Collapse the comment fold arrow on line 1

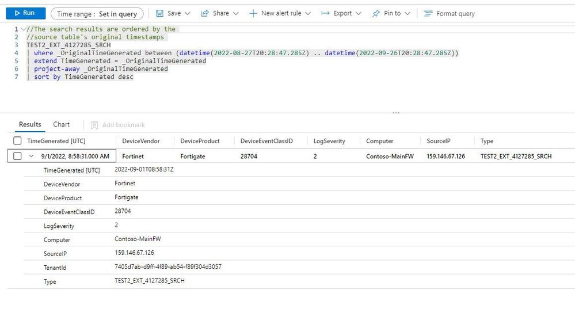(24, 29)
